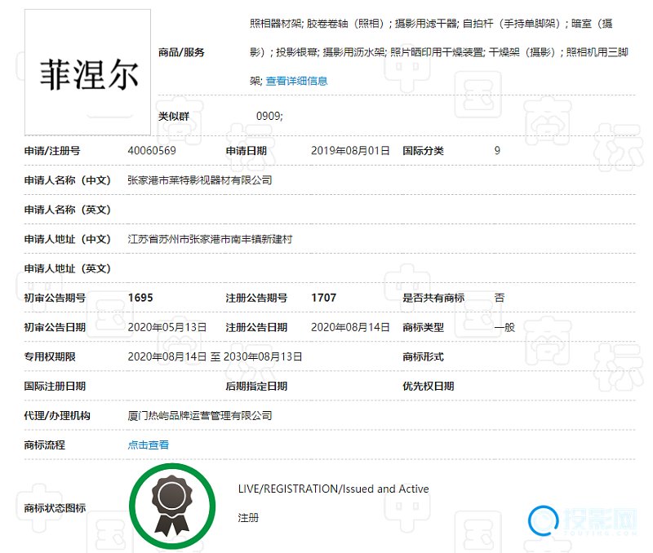Click the 商品/服务 field label
This screenshot has height=553, width=653.
[181, 52]
